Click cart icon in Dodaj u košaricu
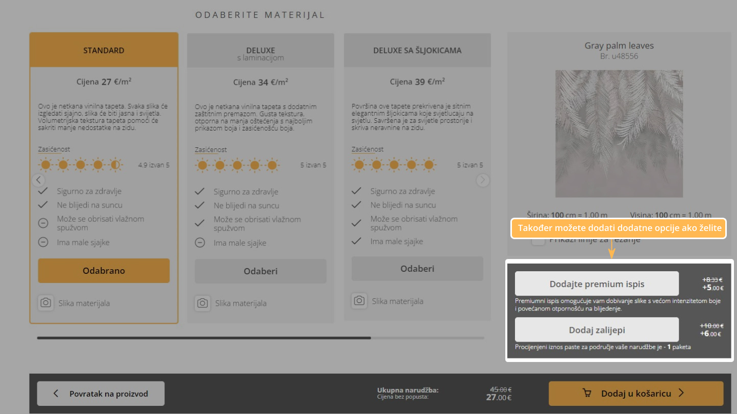The width and height of the screenshot is (737, 414). click(587, 393)
